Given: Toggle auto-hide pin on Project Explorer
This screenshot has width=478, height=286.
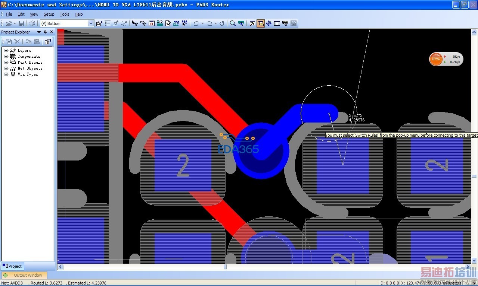Looking at the screenshot, I should point(46,32).
